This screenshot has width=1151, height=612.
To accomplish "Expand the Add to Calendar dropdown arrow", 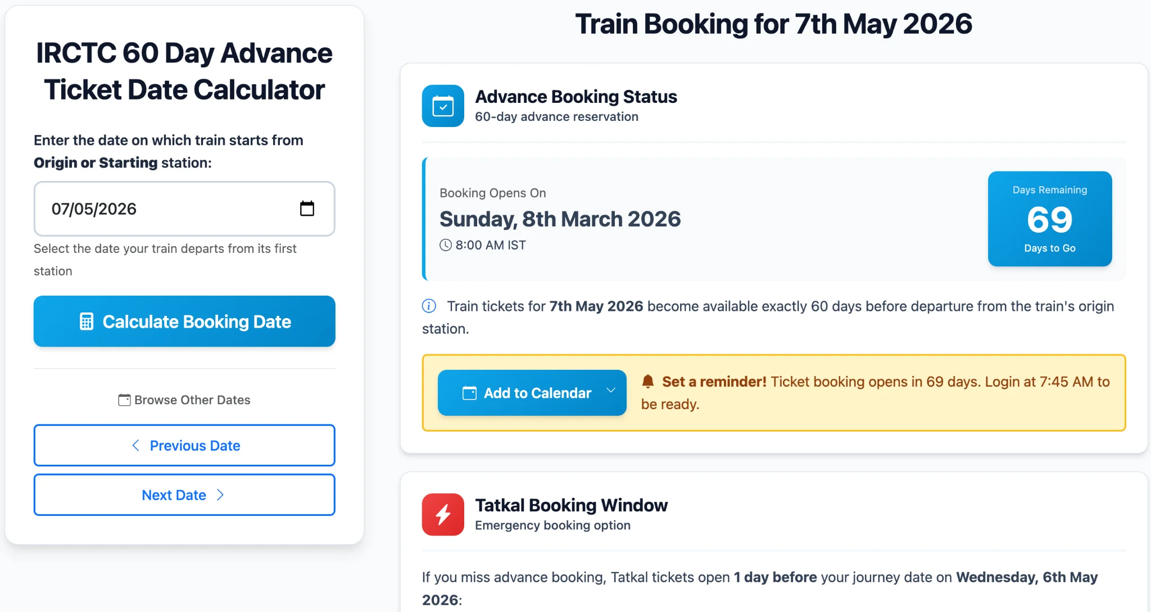I will tap(611, 391).
